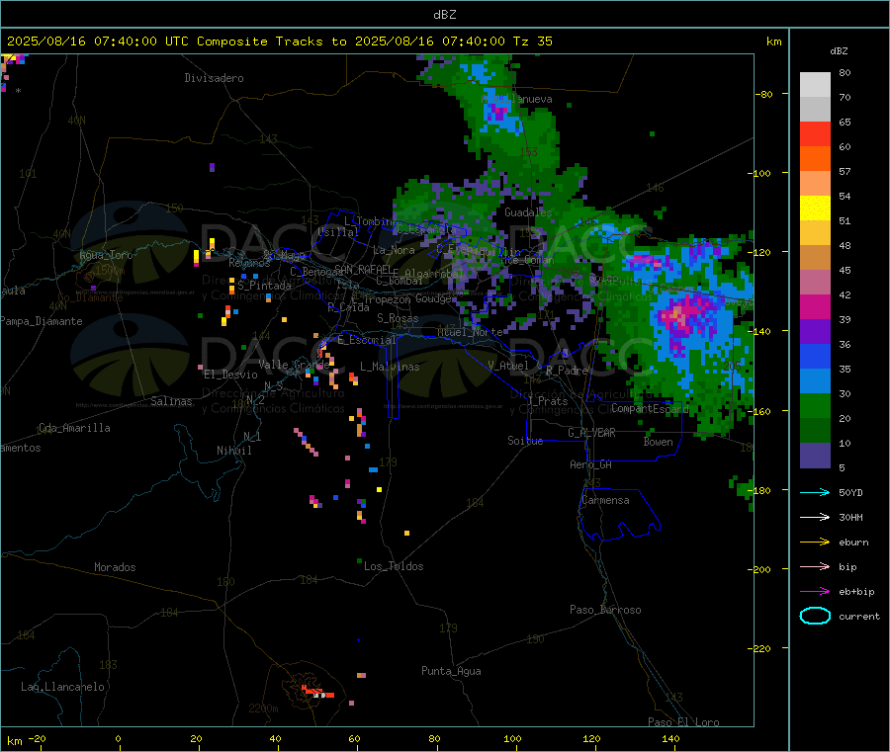This screenshot has width=890, height=752.
Task: Click the L_Malvinas map label
Action: coord(390,367)
